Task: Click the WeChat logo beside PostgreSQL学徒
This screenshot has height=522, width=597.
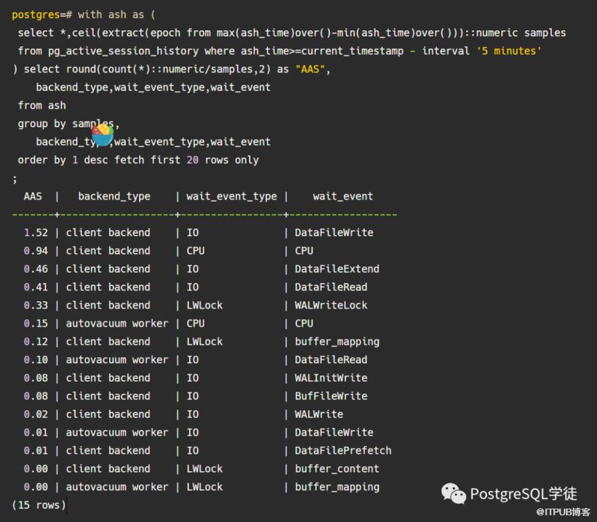Action: coord(453,493)
